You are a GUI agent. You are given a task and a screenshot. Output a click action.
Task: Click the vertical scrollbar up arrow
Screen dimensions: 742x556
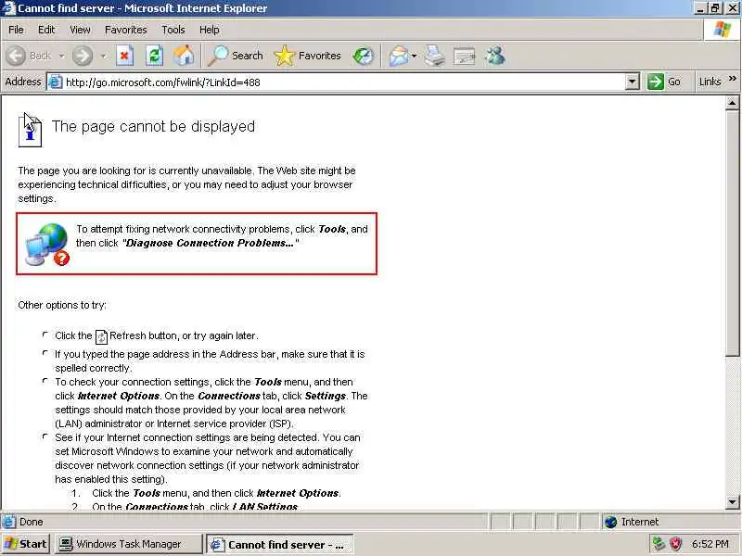732,103
